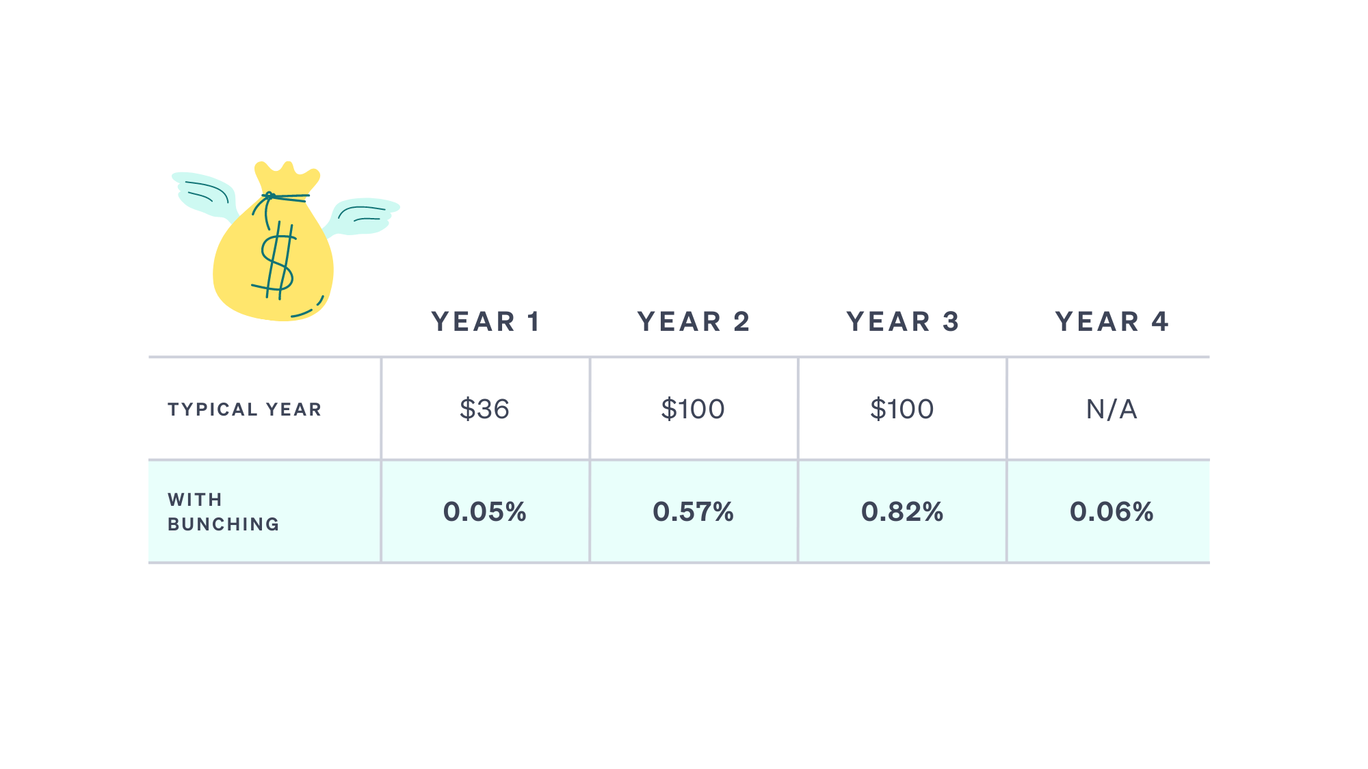
Task: Click the 0.57% bunching value
Action: 694,511
